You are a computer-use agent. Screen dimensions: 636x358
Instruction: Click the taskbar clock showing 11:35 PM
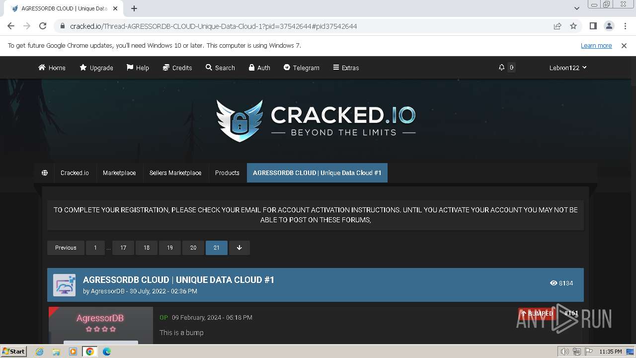[x=610, y=352]
